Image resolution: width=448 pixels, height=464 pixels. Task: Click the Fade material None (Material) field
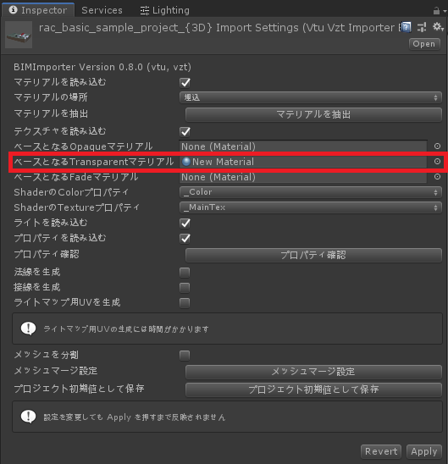click(x=303, y=177)
